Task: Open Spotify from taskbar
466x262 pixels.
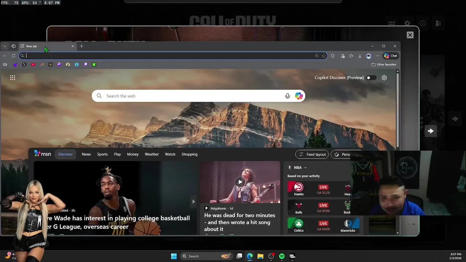Action: point(281,256)
